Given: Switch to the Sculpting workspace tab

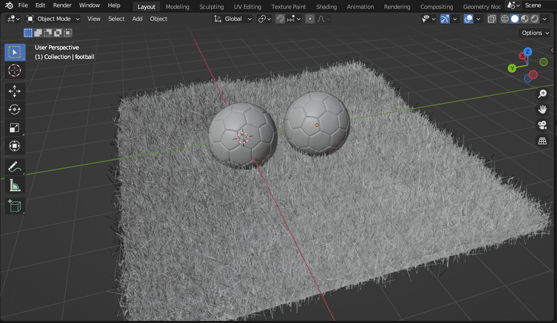Looking at the screenshot, I should pos(212,7).
